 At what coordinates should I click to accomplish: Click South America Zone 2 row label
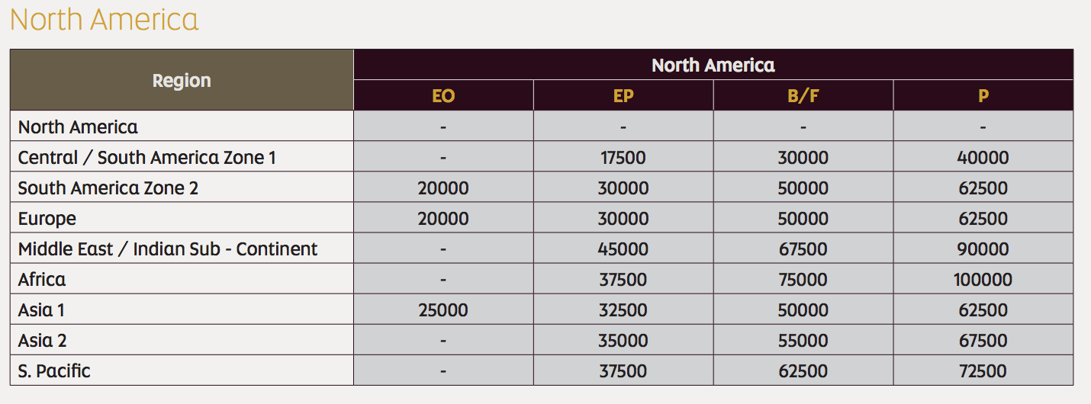coord(108,188)
